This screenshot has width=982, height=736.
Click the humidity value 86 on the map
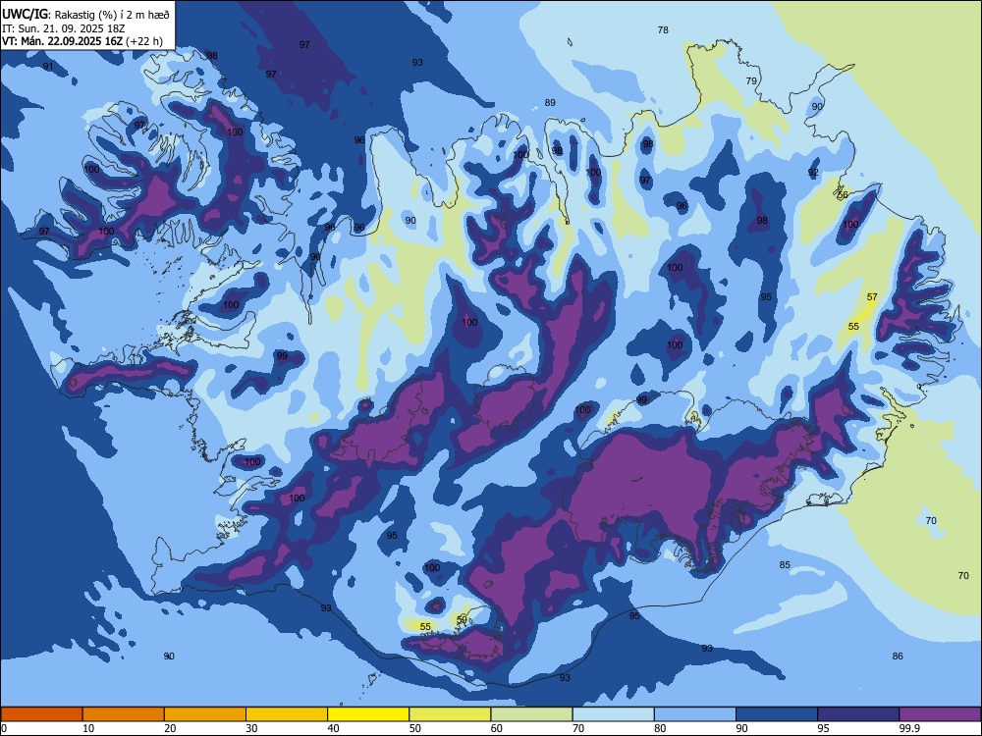tap(898, 656)
